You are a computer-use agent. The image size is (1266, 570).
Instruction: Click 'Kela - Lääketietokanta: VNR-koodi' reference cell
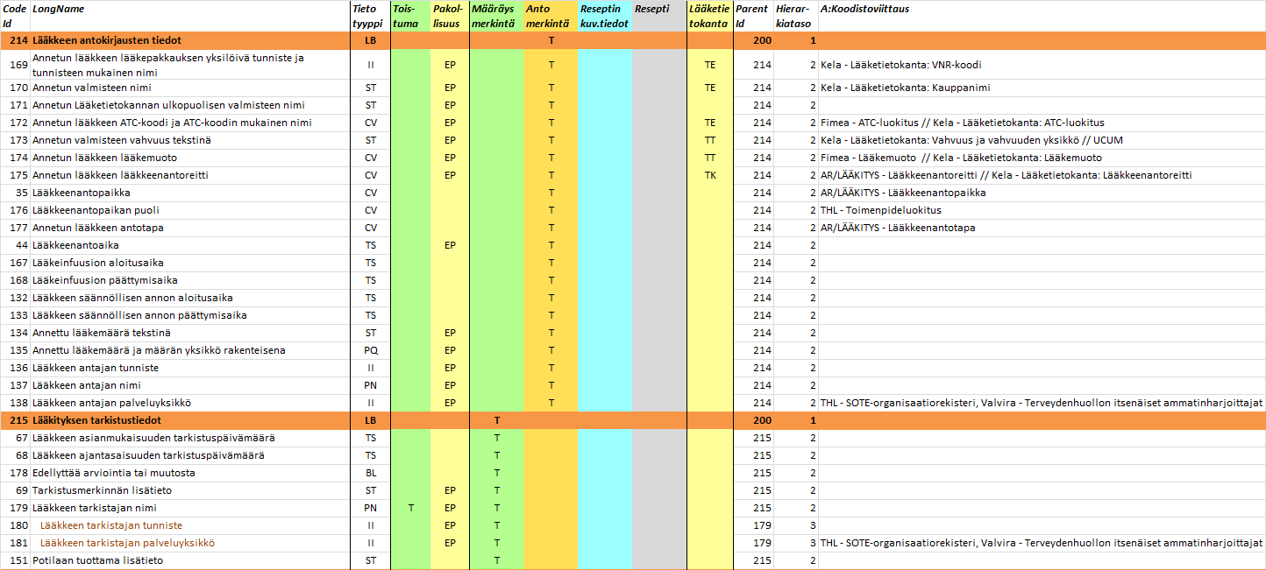1042,65
